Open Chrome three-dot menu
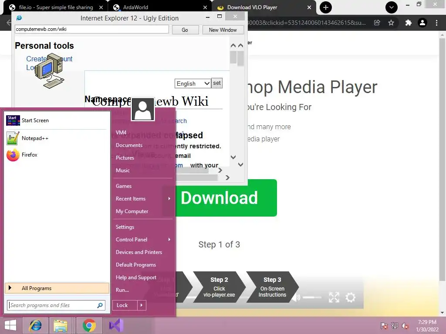The image size is (446, 334). [x=436, y=23]
